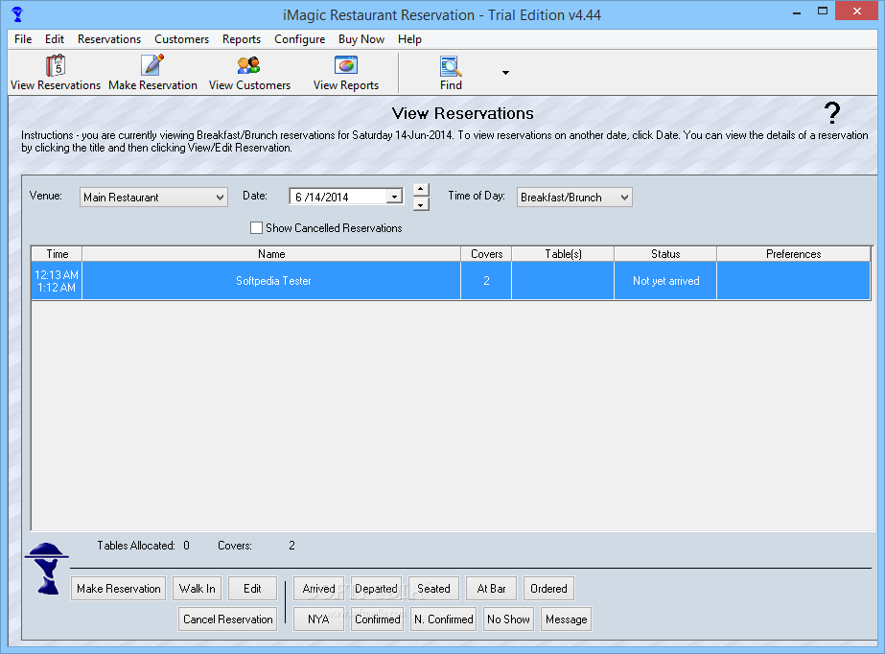This screenshot has height=654, width=885.
Task: Mark reservation as Seated
Action: click(x=434, y=589)
